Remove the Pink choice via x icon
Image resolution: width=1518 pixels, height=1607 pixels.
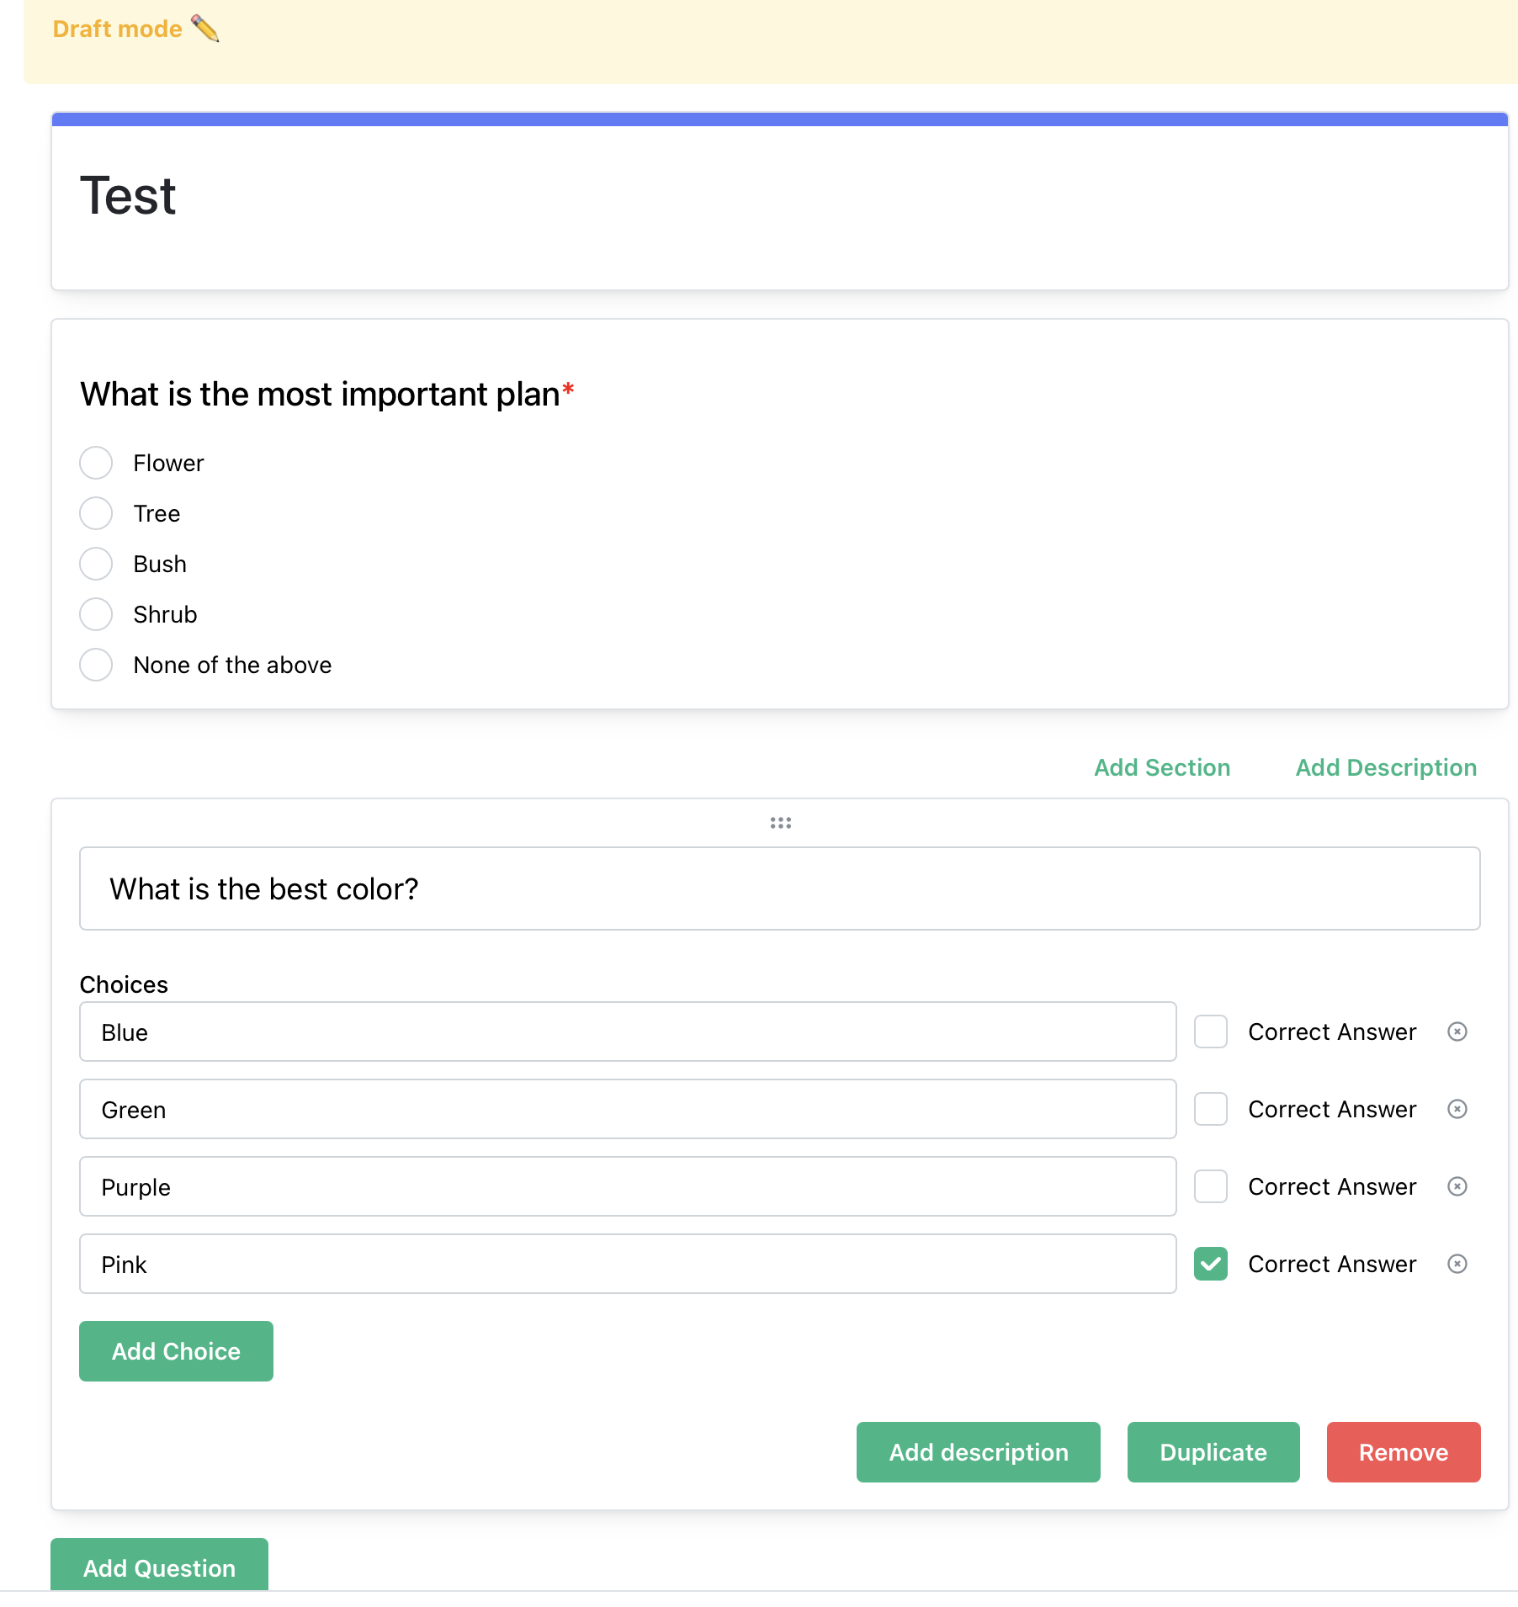coord(1457,1264)
